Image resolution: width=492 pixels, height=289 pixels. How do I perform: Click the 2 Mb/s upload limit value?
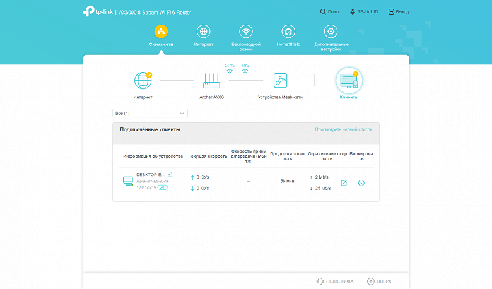[x=322, y=177]
